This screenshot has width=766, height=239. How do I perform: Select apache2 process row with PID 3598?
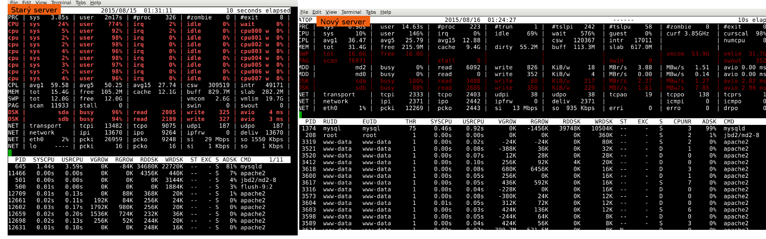pyautogui.click(x=531, y=217)
